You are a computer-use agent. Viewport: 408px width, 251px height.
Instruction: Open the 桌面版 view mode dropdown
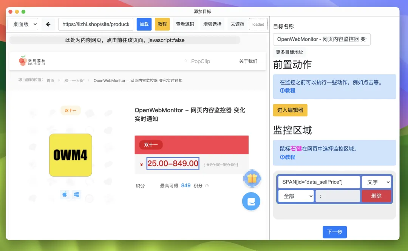tap(23, 24)
